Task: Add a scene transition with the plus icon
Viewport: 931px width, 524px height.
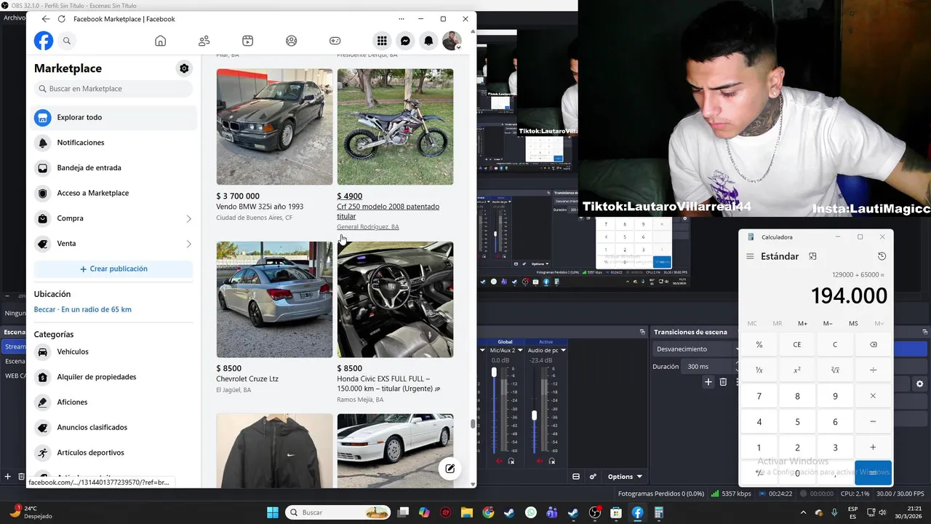Action: pyautogui.click(x=708, y=382)
